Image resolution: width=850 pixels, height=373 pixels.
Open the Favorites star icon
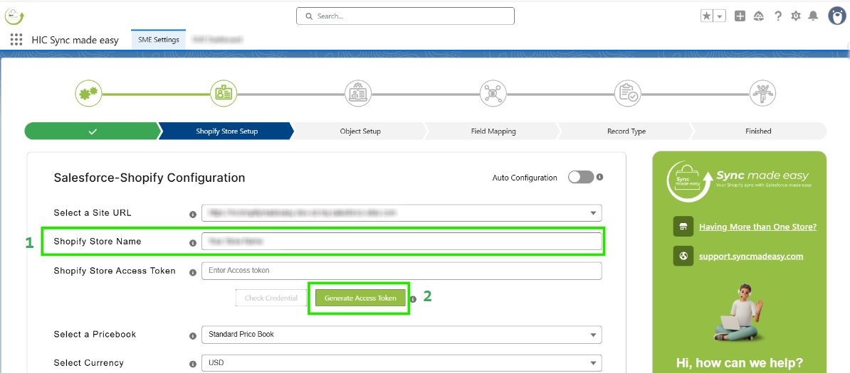tap(707, 16)
